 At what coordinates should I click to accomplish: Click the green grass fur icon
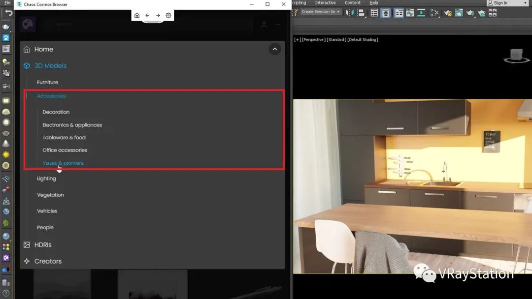pyautogui.click(x=6, y=223)
